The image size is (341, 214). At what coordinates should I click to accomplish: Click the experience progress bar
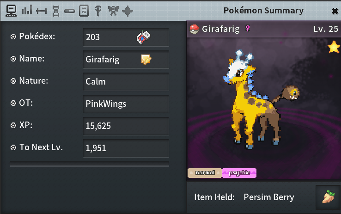pyautogui.click(x=89, y=164)
